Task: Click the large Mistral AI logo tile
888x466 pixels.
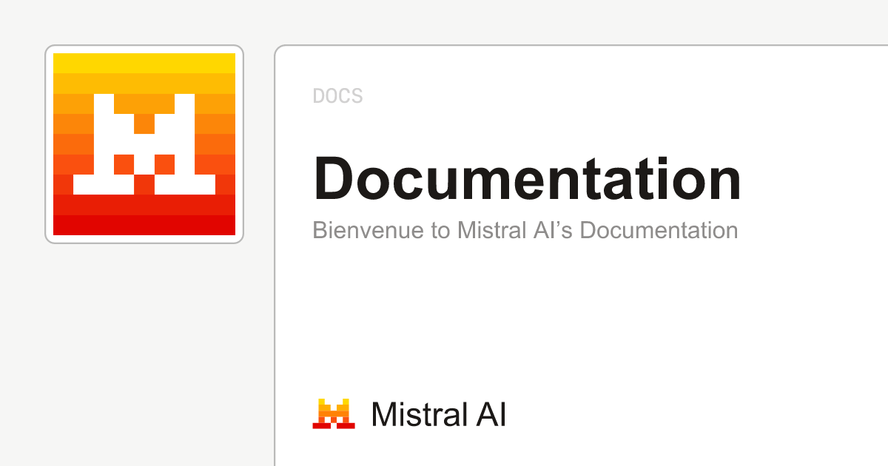Action: [144, 144]
